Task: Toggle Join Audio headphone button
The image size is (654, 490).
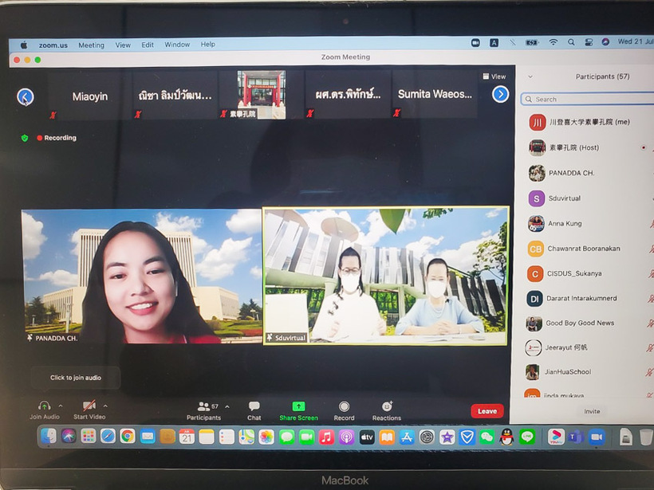Action: [x=44, y=406]
